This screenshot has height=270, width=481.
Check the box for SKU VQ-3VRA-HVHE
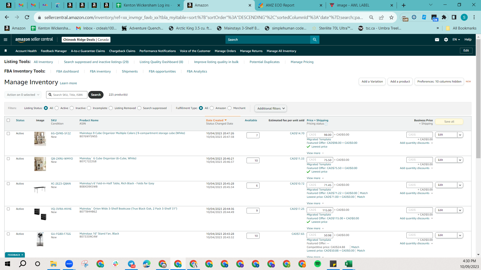[x=8, y=209]
